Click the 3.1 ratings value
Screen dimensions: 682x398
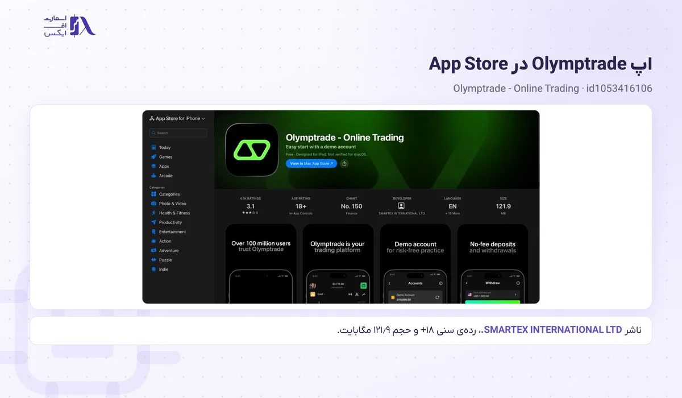pos(251,206)
